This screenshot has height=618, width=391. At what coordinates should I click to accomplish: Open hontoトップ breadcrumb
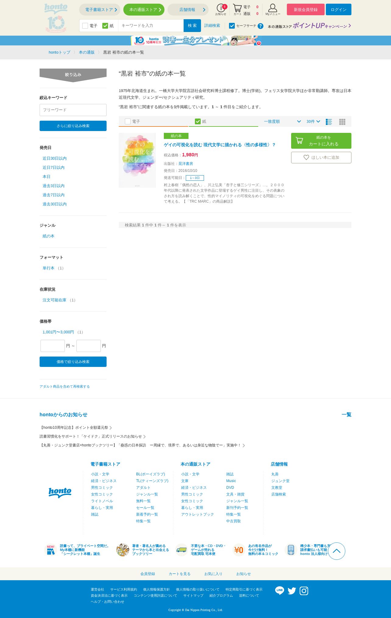point(59,52)
